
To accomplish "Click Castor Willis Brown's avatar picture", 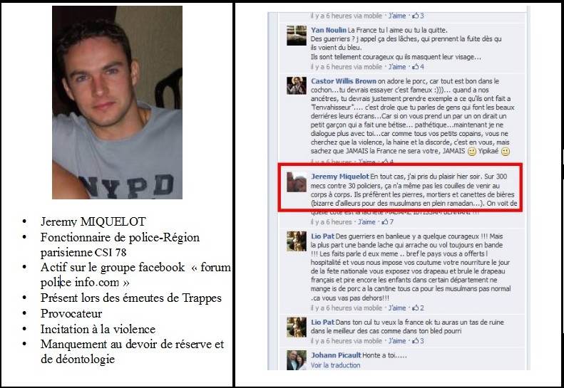I will click(297, 85).
